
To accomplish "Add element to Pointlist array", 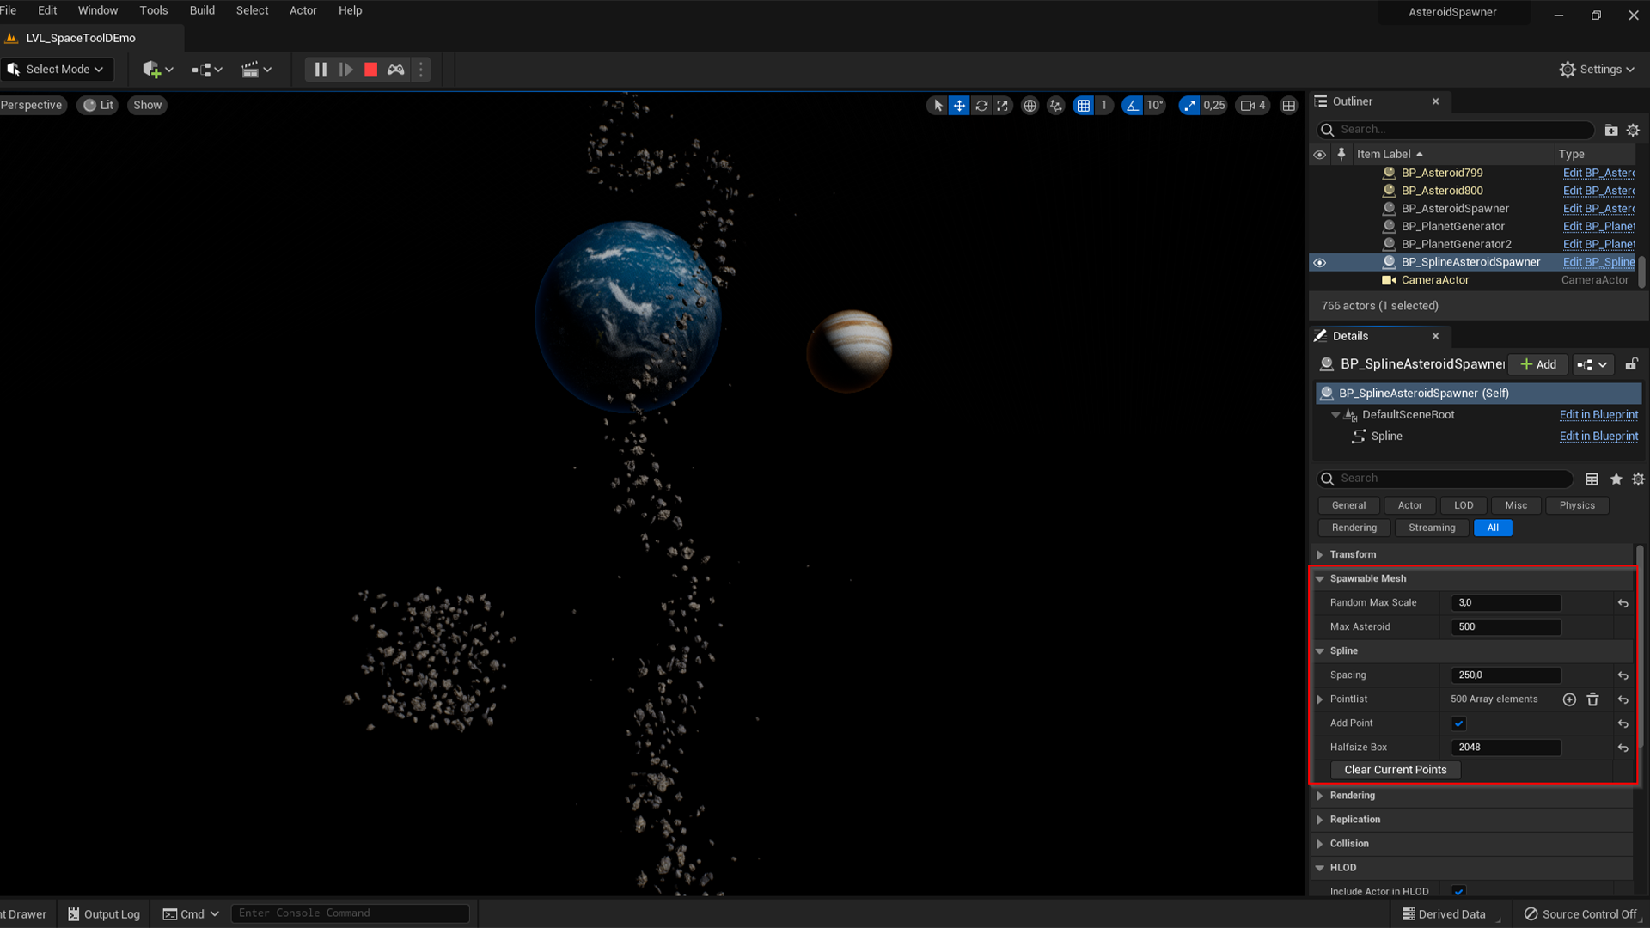I will click(1569, 699).
